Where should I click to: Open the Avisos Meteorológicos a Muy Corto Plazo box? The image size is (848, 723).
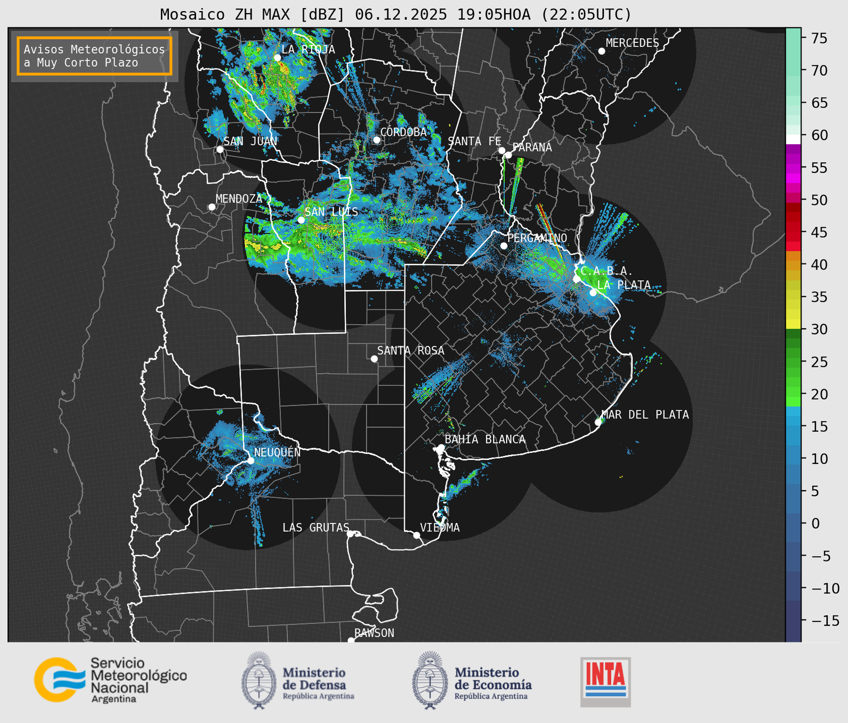95,56
